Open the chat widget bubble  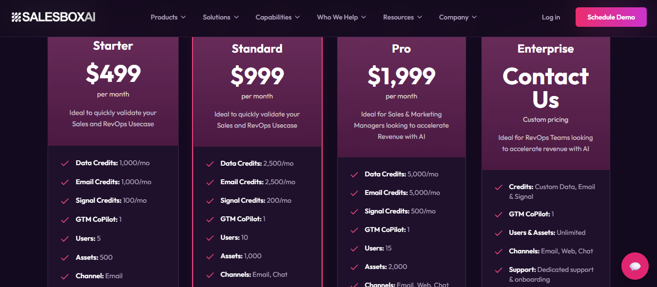[635, 266]
